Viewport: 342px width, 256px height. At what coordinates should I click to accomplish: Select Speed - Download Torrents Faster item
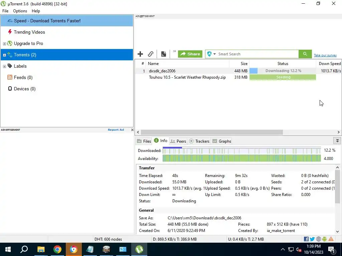tap(67, 21)
